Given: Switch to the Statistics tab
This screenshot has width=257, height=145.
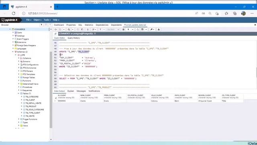Looking at the screenshot, I should (x=89, y=25).
